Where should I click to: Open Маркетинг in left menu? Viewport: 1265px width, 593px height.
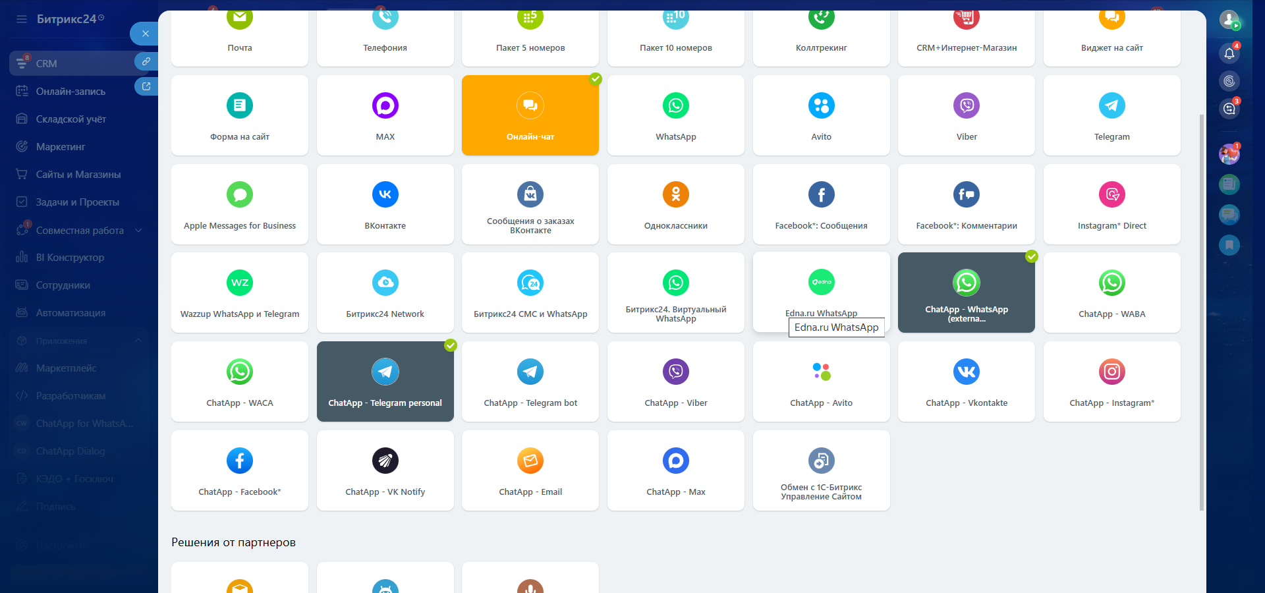[61, 147]
